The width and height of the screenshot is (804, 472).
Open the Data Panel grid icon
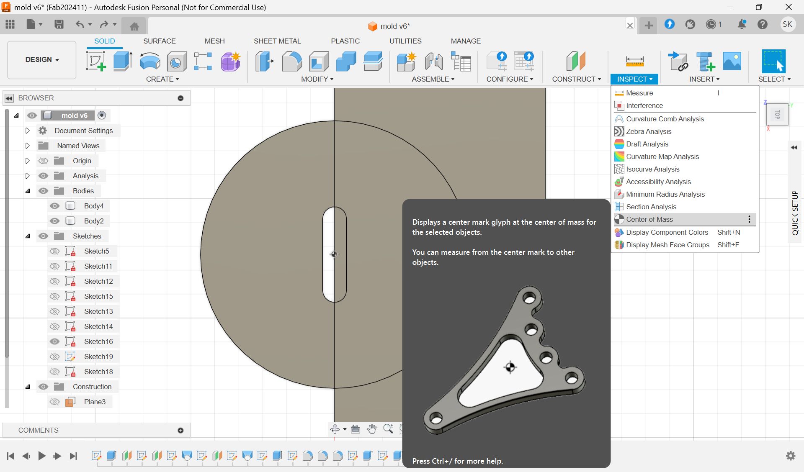point(10,25)
